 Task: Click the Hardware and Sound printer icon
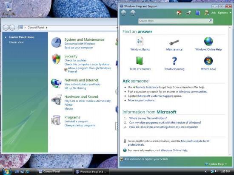coord(57,99)
